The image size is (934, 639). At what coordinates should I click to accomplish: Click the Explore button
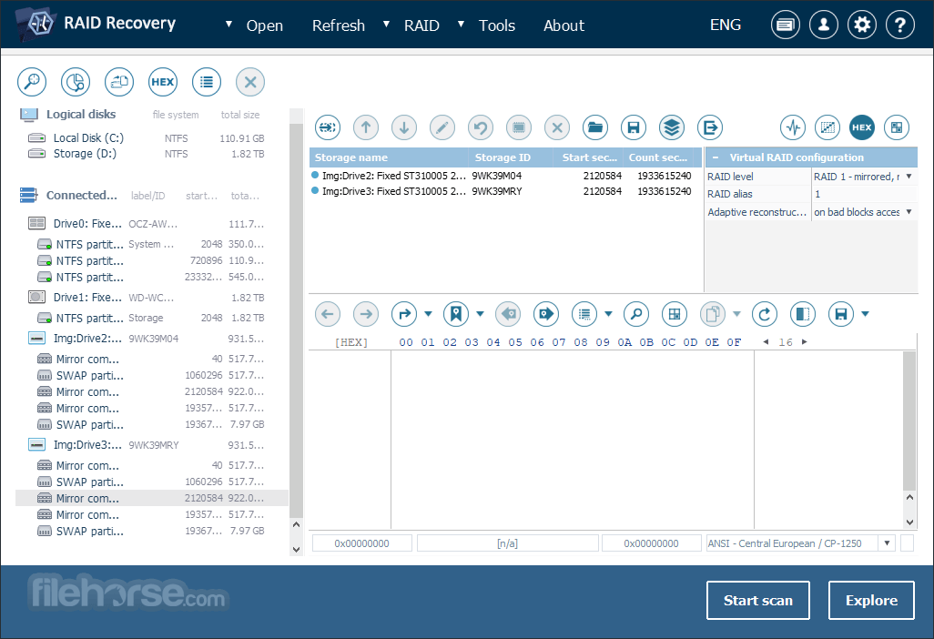871,600
